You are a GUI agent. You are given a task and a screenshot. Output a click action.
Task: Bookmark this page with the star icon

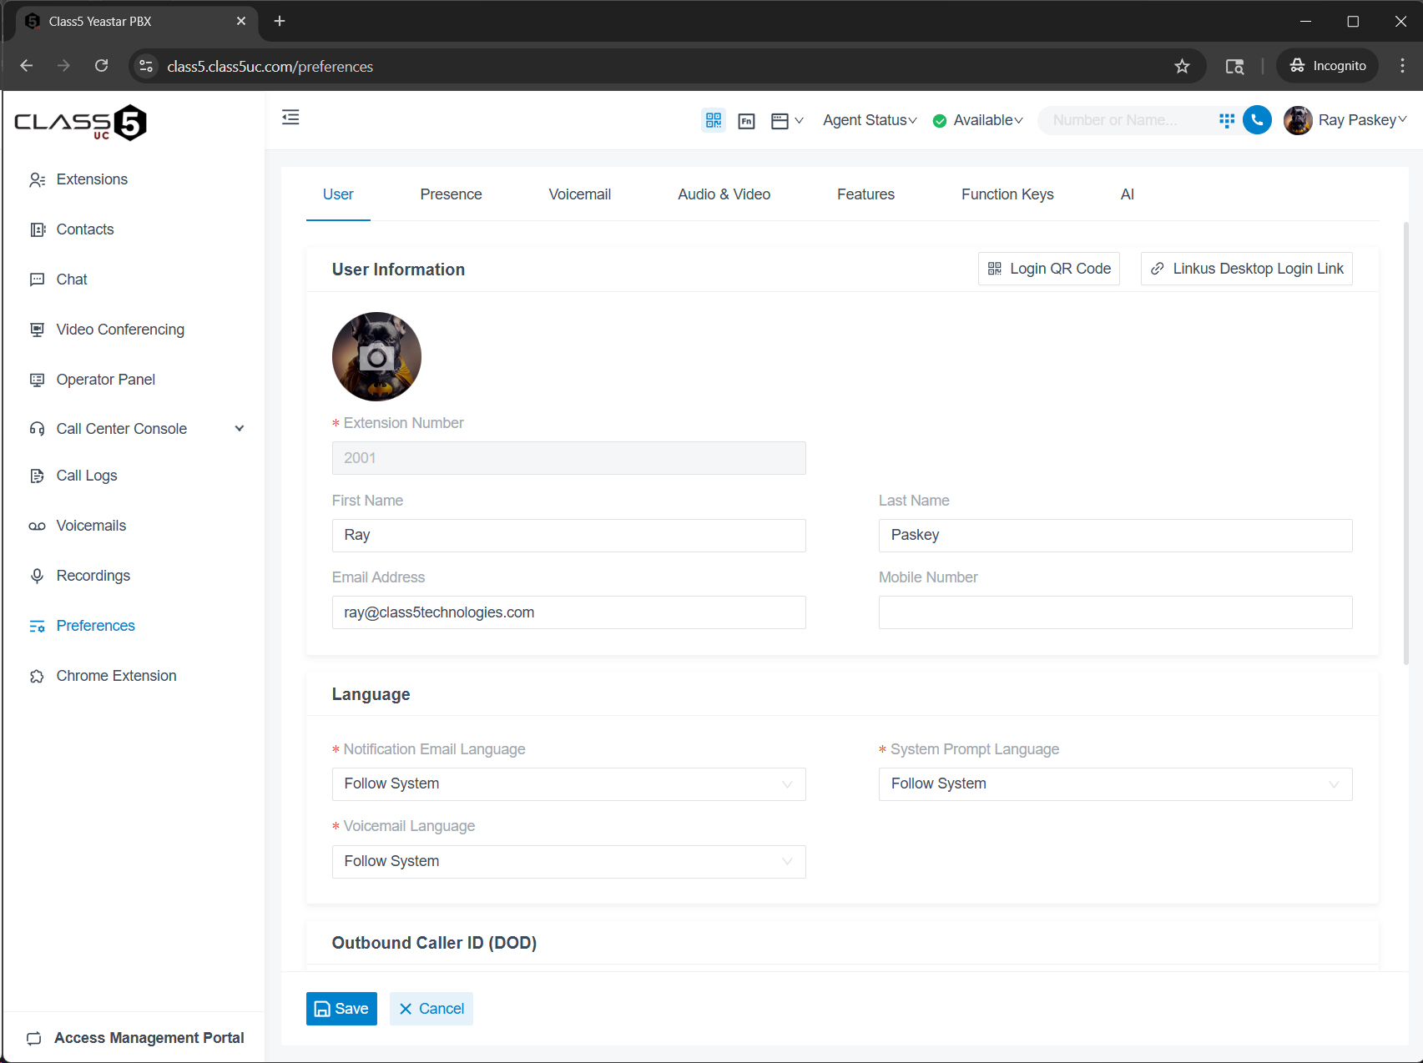1182,66
